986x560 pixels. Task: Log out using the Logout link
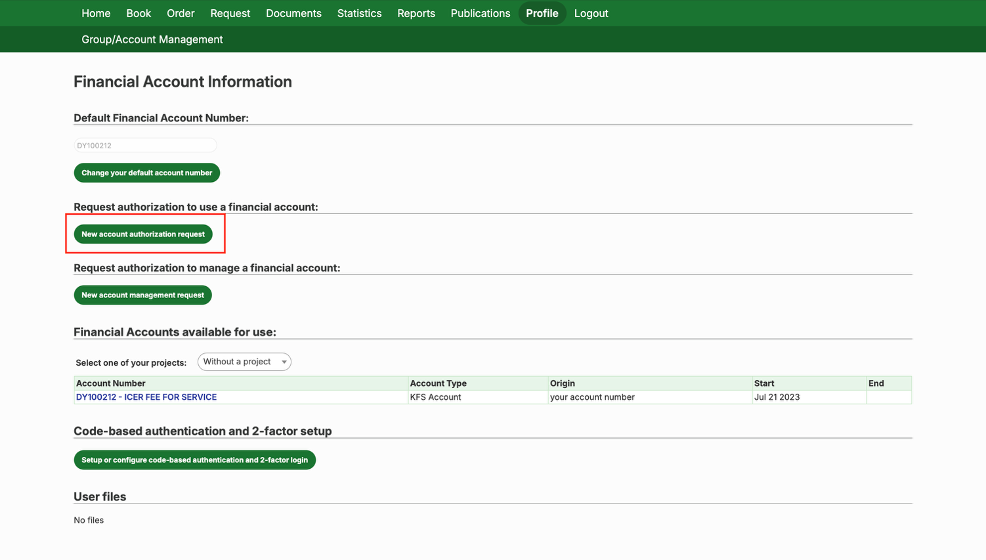coord(591,13)
